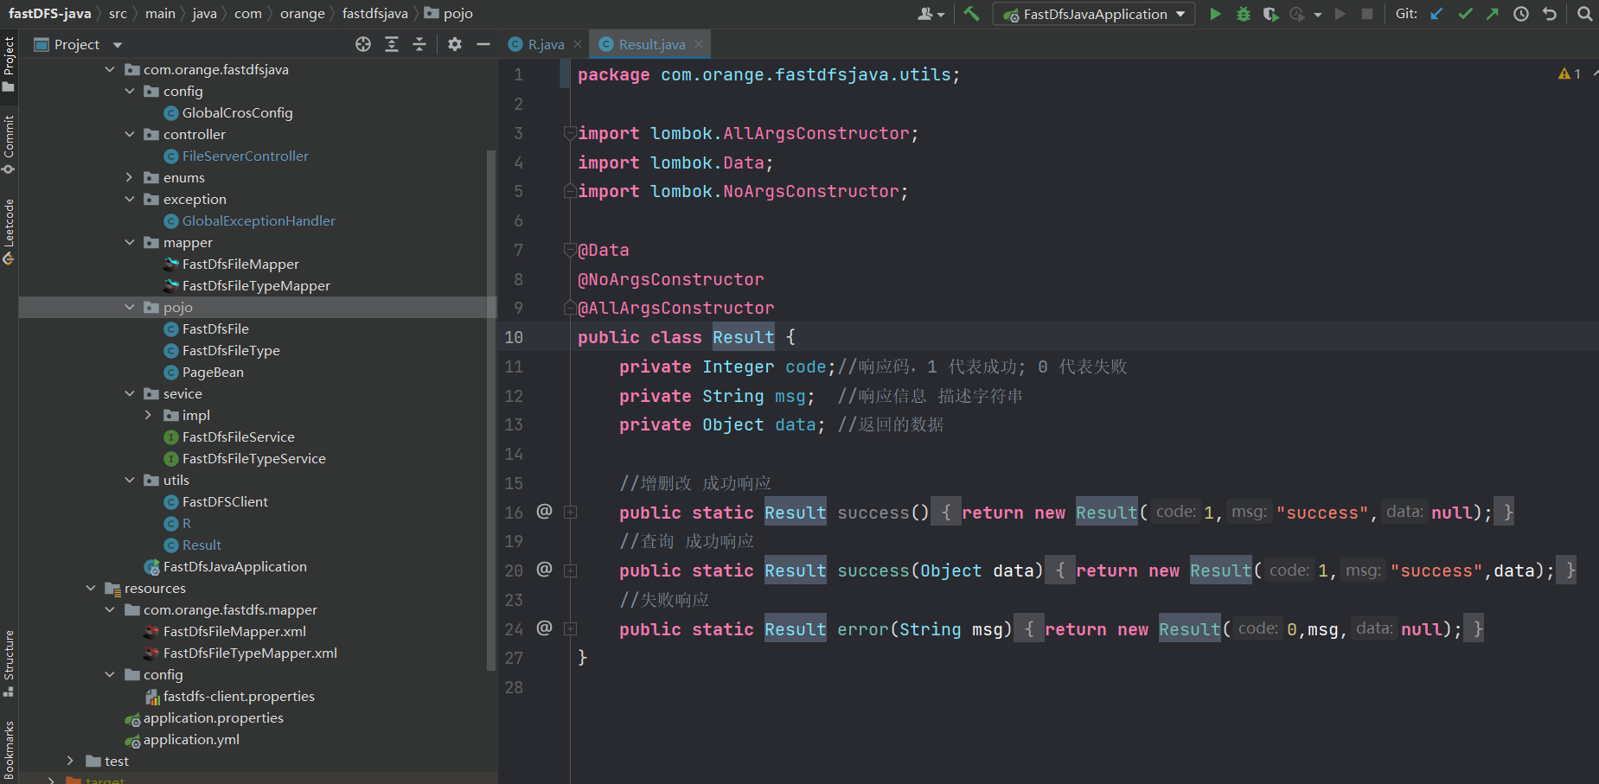Open the Bookmarks tool window tab
Viewport: 1599px width, 784px height.
tap(9, 750)
